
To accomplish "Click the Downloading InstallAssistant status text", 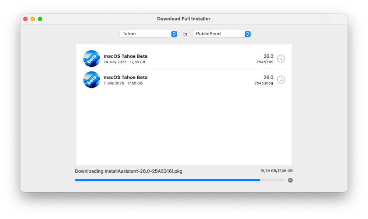I will pyautogui.click(x=128, y=171).
